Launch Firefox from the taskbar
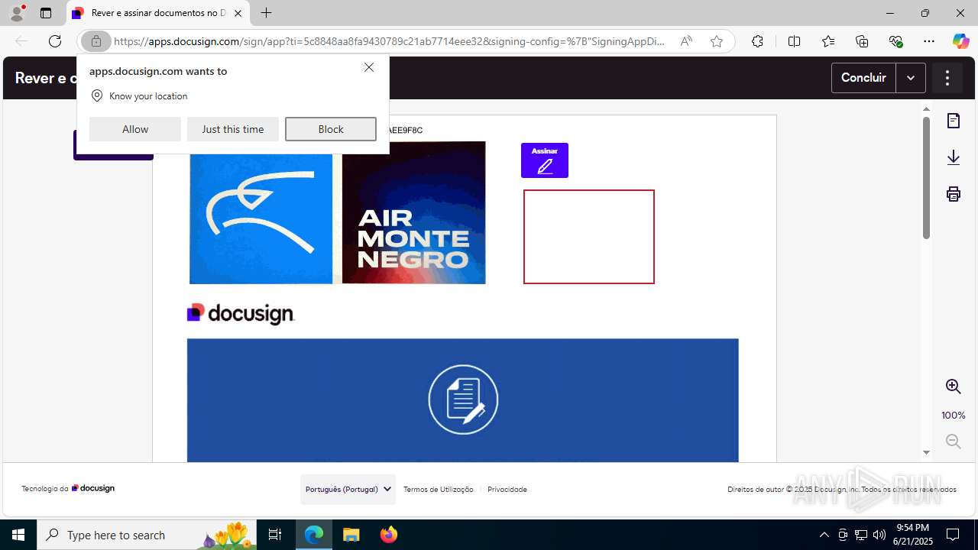 coord(389,535)
